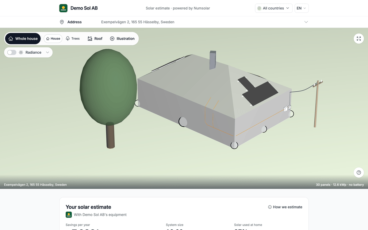Open the help question mark button
Screen dimensions: 368x230
click(359, 173)
